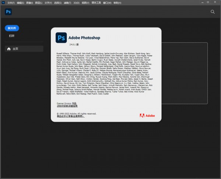Maximize the Photoshop window

(208, 2)
